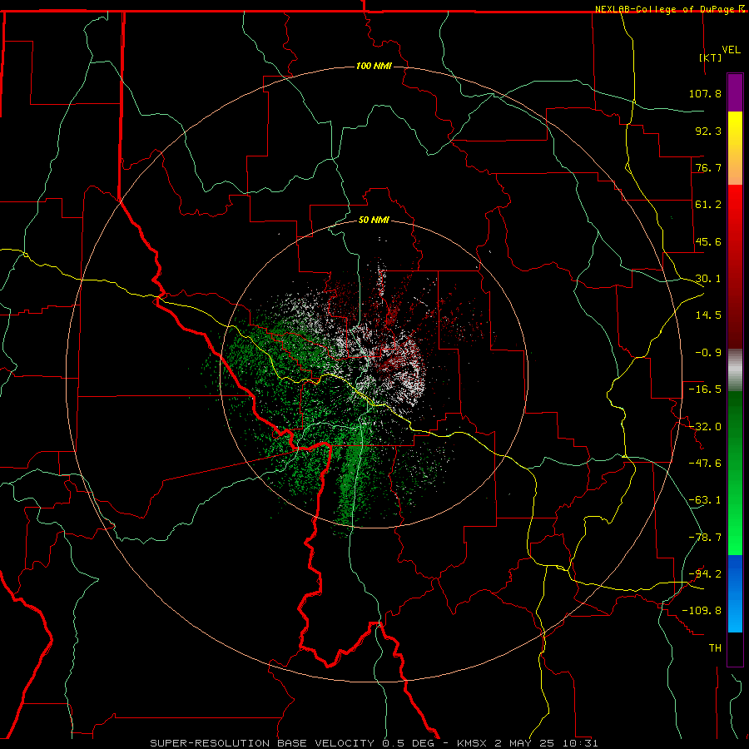Click the -94.2 velocity scale value

coord(705,573)
